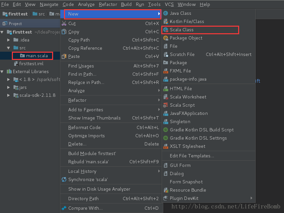The height and width of the screenshot is (213, 284).
Task: Expand the .idea folder
Action: 9,40
